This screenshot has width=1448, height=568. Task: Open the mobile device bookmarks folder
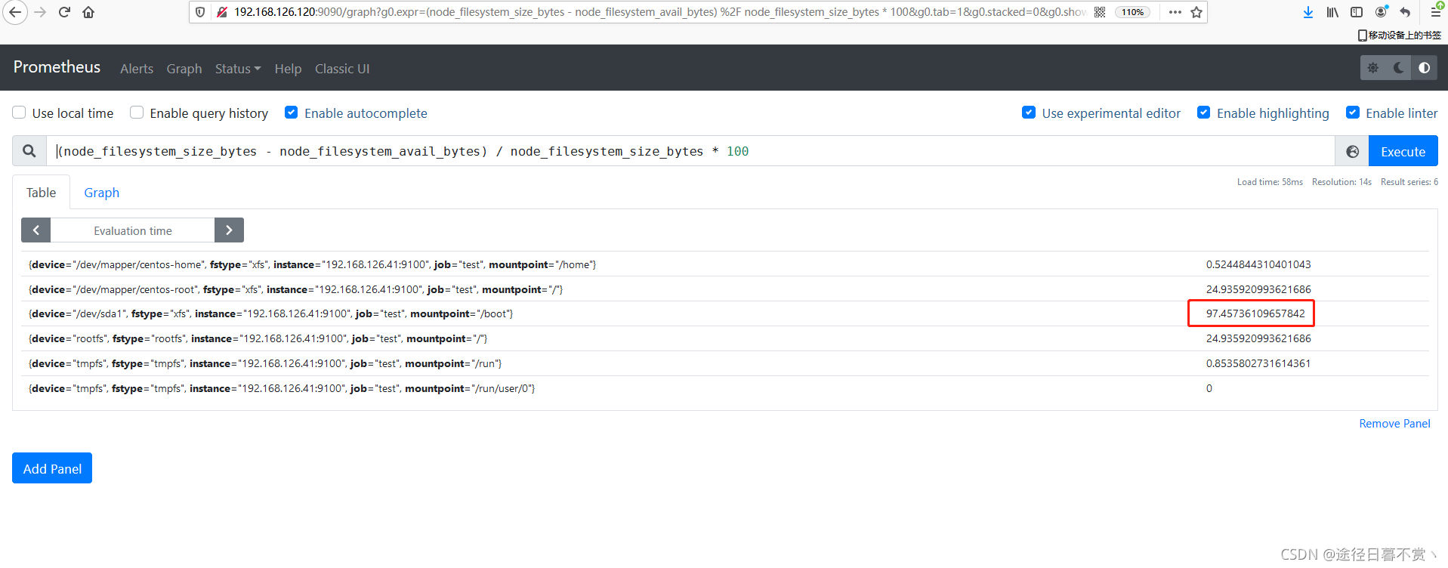(x=1399, y=35)
